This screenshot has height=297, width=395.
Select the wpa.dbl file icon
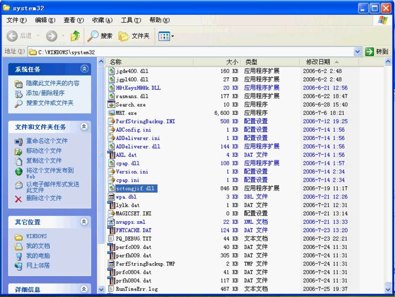tap(111, 196)
